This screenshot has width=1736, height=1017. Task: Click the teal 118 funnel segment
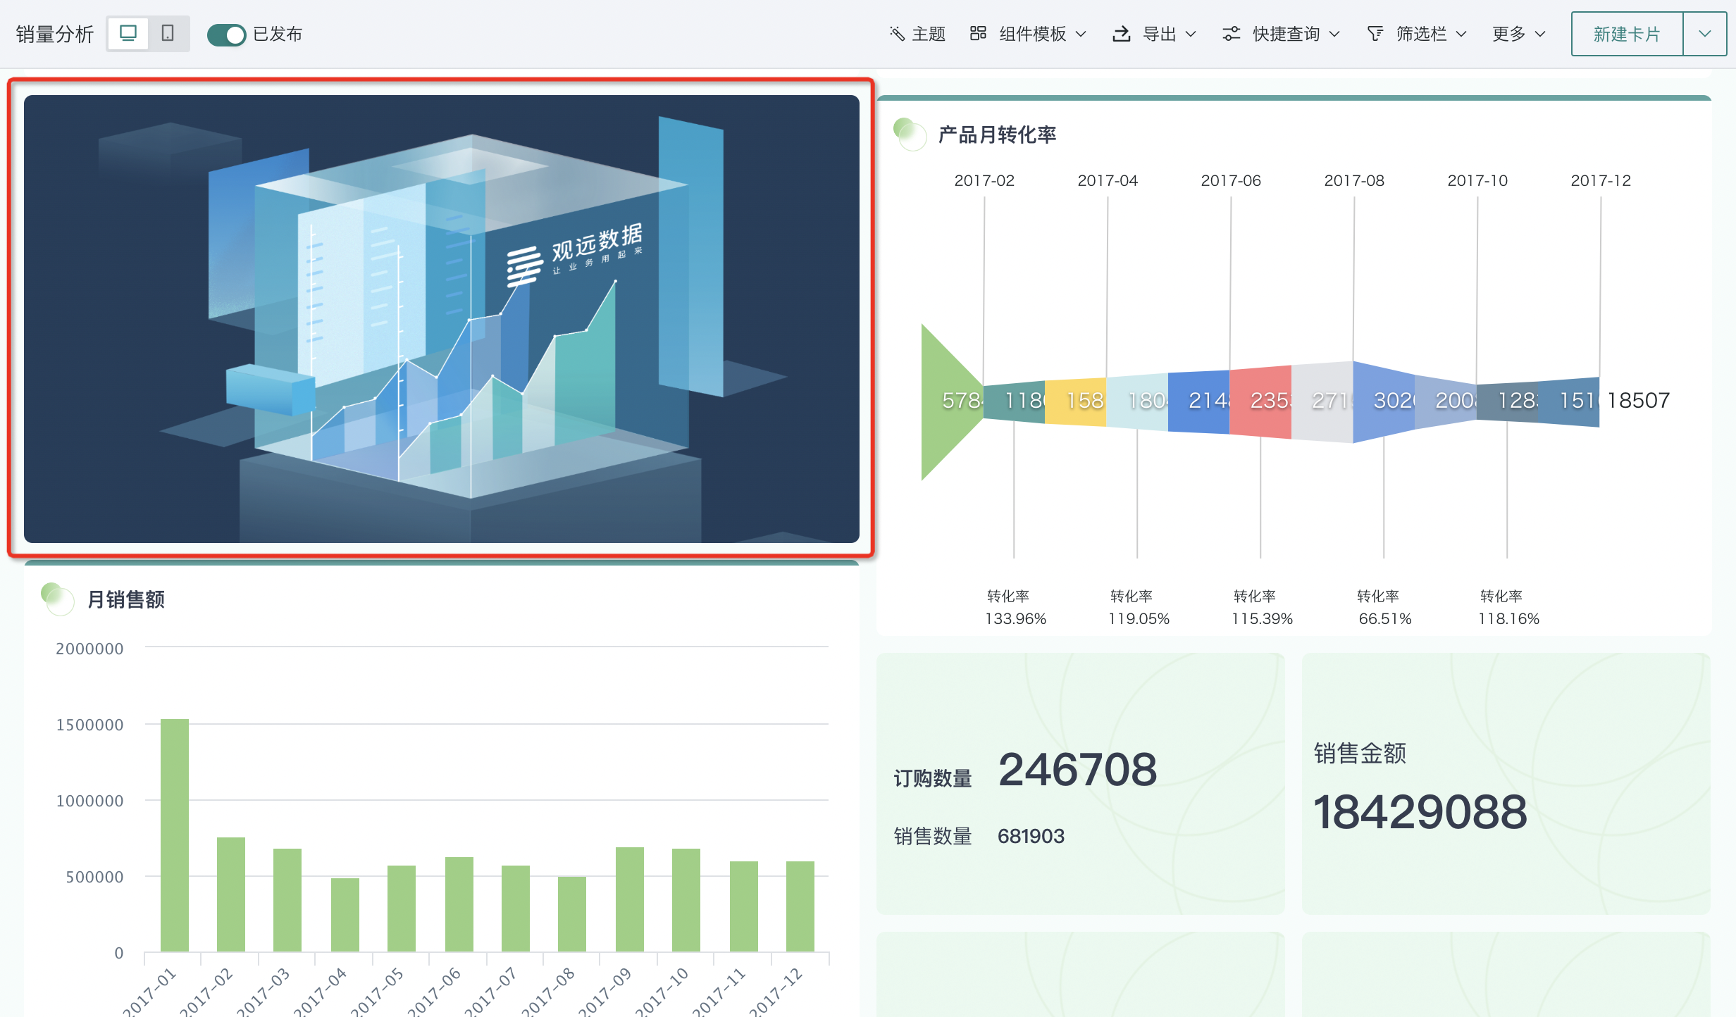pyautogui.click(x=1014, y=402)
